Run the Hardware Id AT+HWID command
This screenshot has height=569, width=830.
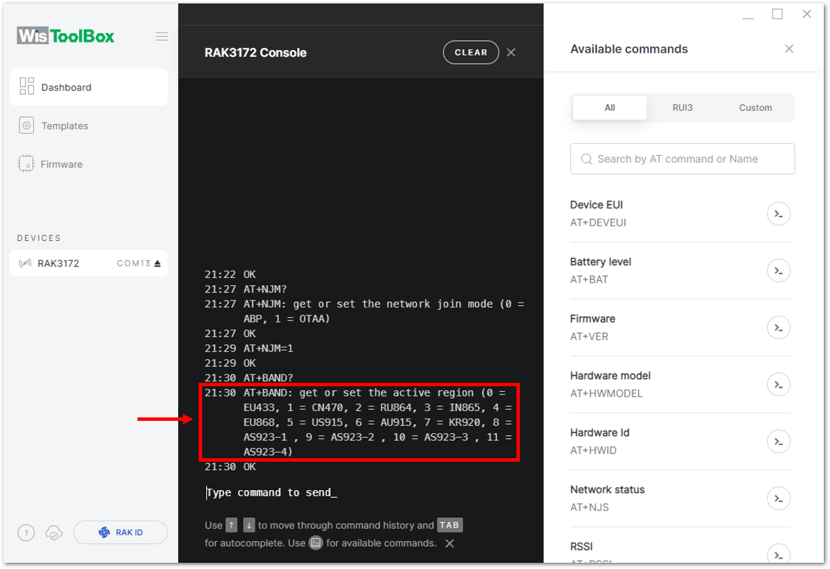pos(779,442)
